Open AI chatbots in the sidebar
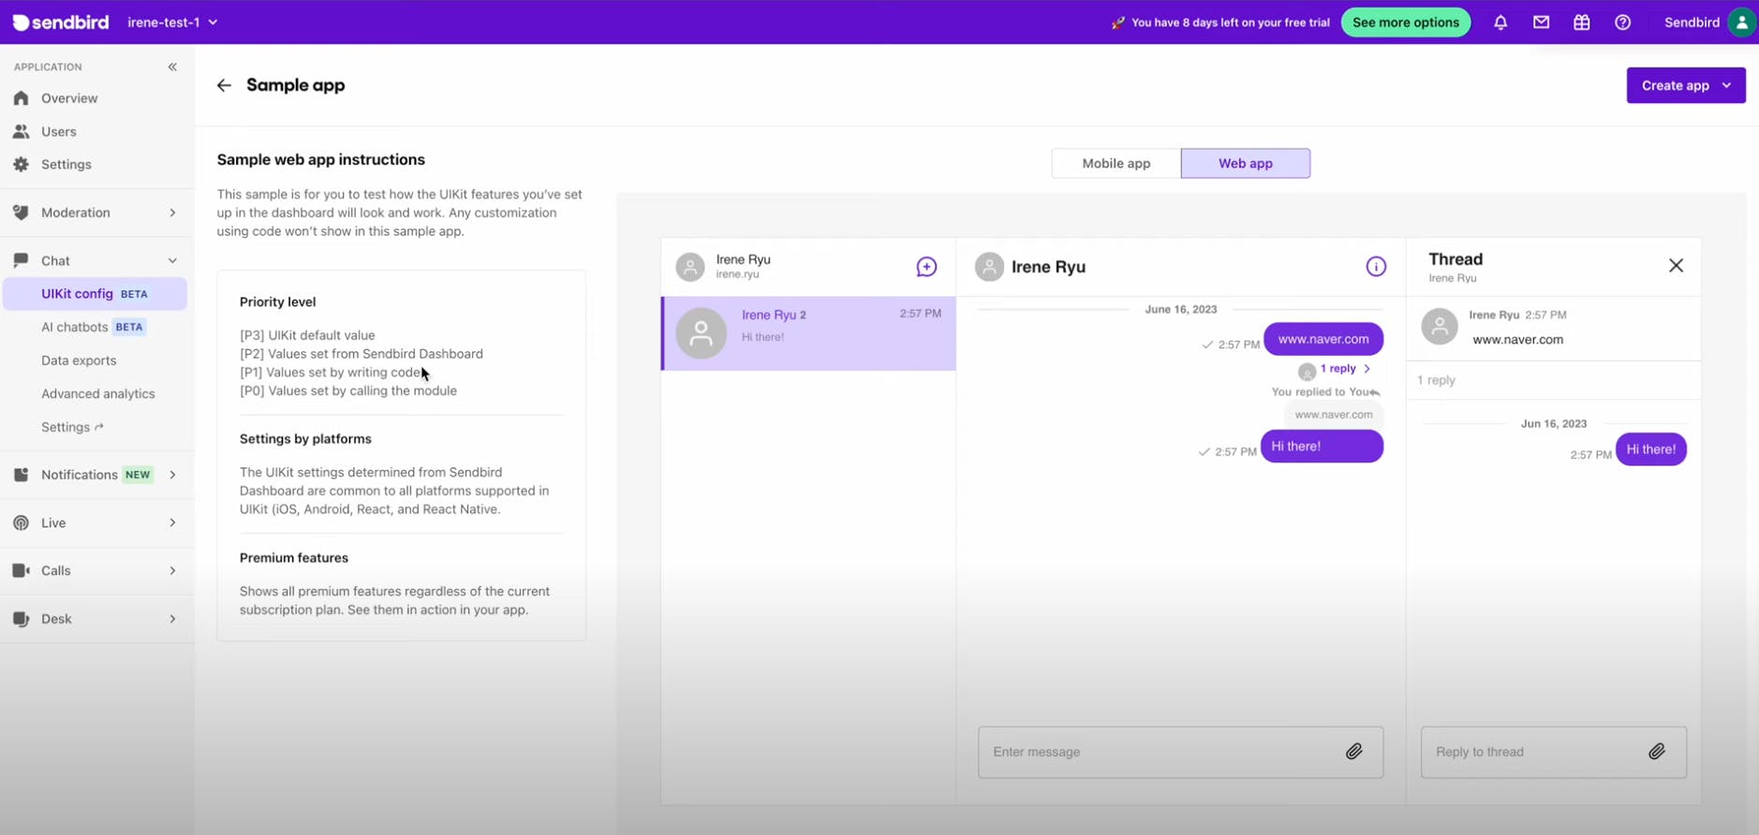The image size is (1759, 835). tap(75, 327)
